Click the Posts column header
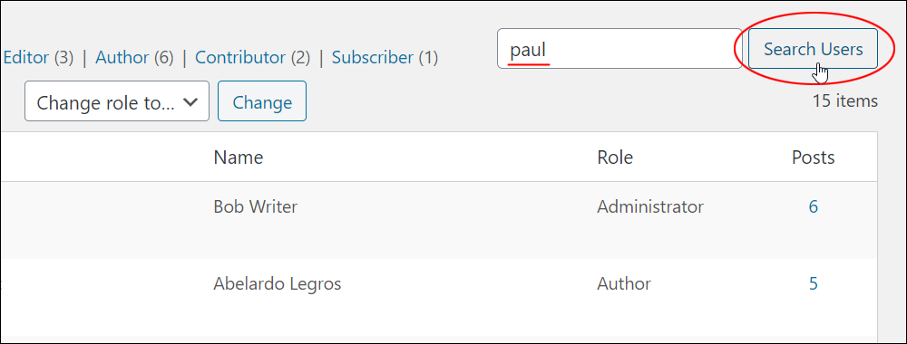Screen dimensions: 907x344 [x=814, y=157]
